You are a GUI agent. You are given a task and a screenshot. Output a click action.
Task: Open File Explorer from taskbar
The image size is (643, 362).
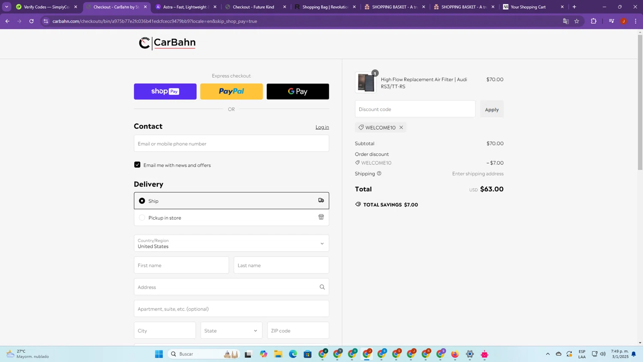point(278,354)
